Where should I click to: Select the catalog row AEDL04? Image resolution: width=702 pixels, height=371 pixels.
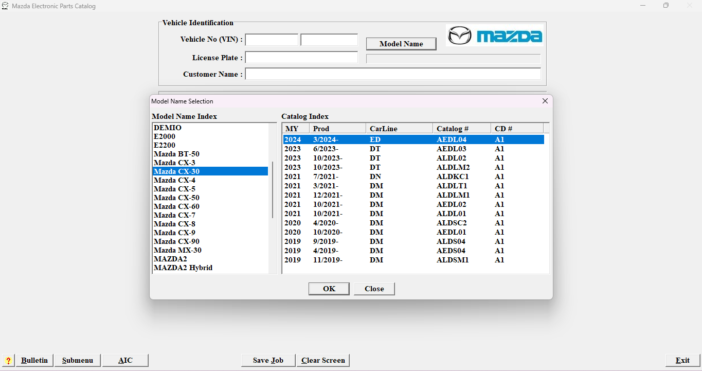pyautogui.click(x=413, y=139)
